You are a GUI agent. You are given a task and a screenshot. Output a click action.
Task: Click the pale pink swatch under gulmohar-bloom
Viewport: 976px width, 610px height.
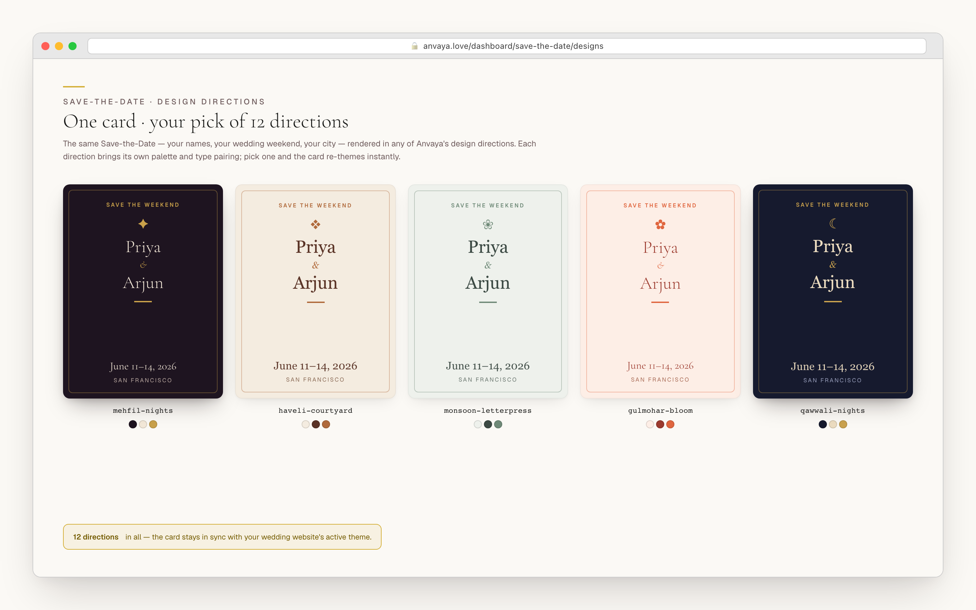pyautogui.click(x=650, y=424)
